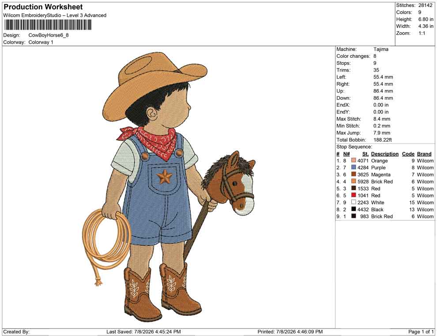Image resolution: width=437 pixels, height=336 pixels.
Task: Click the Red 1041 color swatch
Action: click(354, 195)
